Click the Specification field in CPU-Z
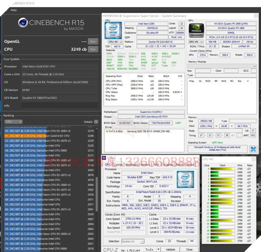 (159, 192)
